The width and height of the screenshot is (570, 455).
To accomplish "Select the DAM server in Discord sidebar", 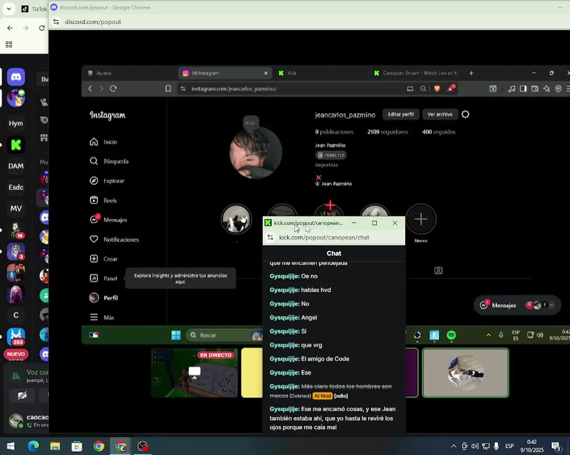I will [x=16, y=166].
